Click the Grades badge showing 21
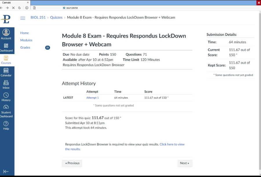The width and height of the screenshot is (261, 177). click(x=48, y=47)
